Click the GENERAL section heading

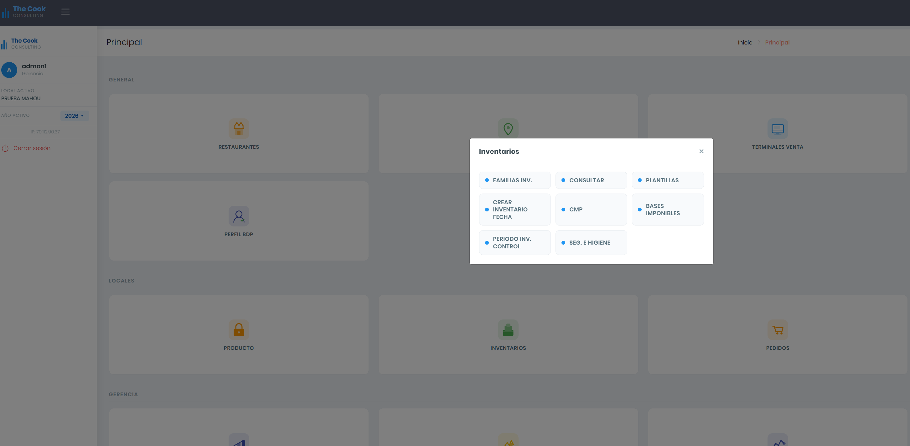coord(122,80)
